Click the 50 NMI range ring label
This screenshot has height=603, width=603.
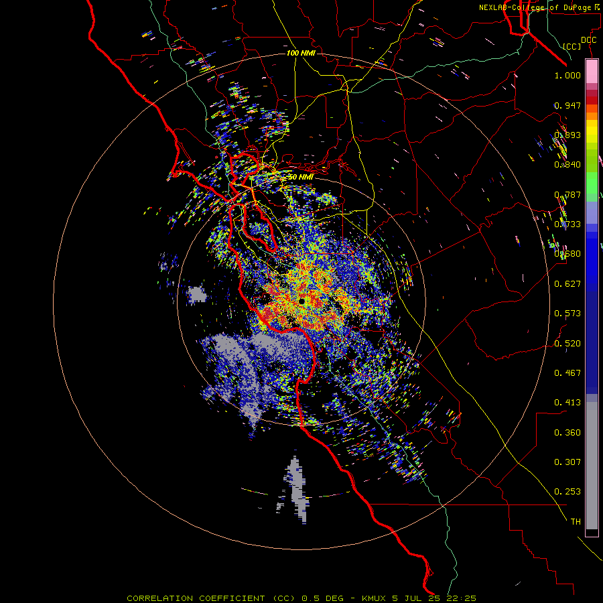(x=301, y=177)
